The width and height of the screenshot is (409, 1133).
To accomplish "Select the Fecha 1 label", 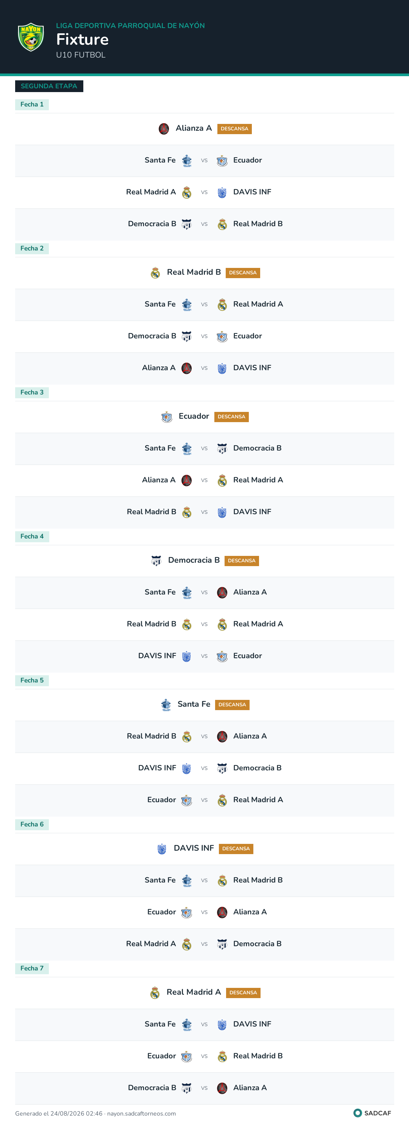I will click(32, 104).
